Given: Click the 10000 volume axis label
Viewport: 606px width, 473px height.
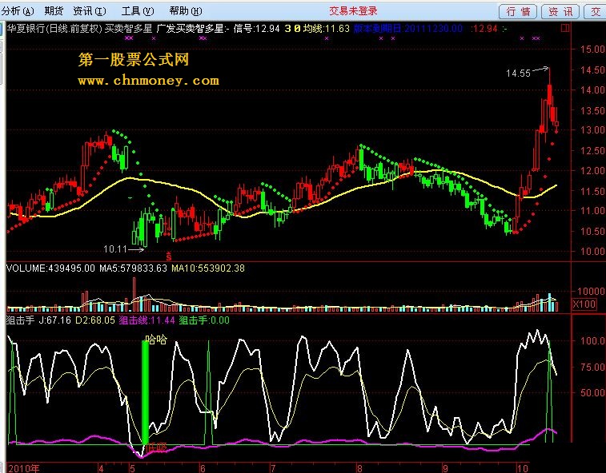Looking at the screenshot, I should (x=591, y=292).
